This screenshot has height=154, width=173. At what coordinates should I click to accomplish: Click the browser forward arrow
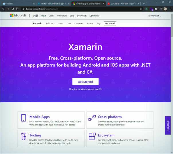[x=8, y=9]
